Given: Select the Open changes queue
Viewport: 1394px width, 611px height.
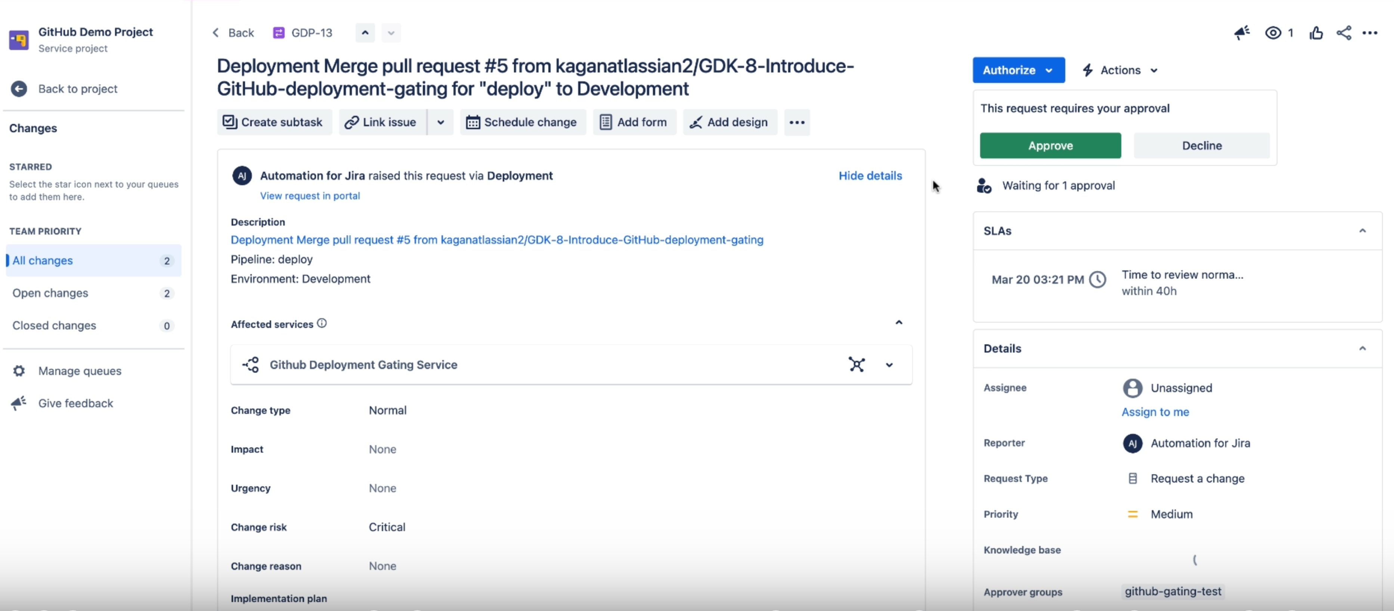Looking at the screenshot, I should coord(50,293).
